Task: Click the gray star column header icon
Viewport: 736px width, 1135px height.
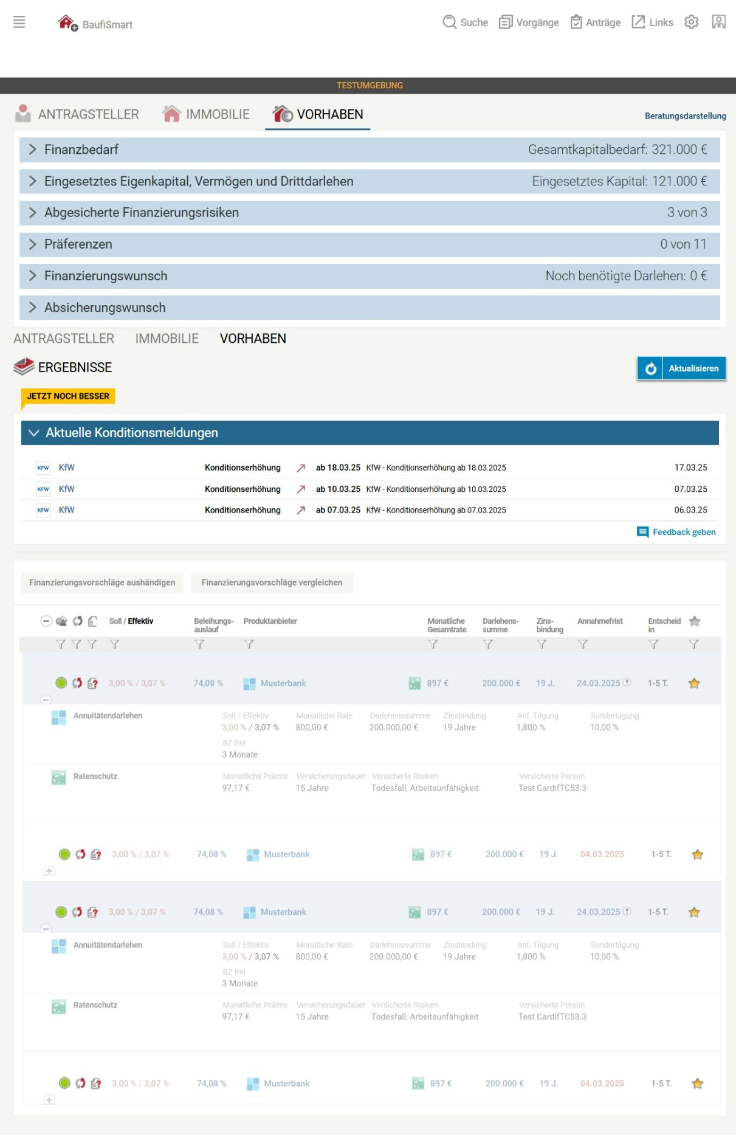Action: (x=695, y=621)
